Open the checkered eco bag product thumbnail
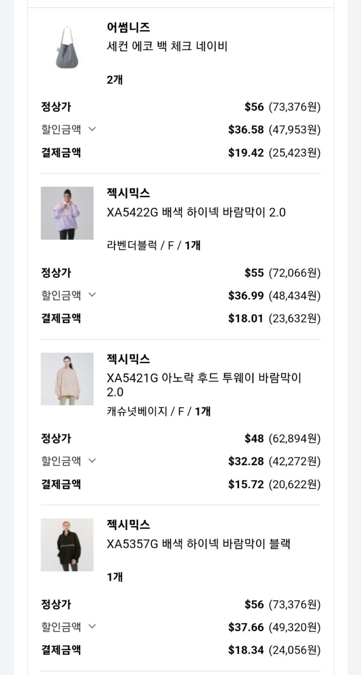Viewport: 361px width, 675px height. click(67, 47)
